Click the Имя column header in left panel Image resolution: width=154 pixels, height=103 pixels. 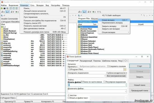3,24
